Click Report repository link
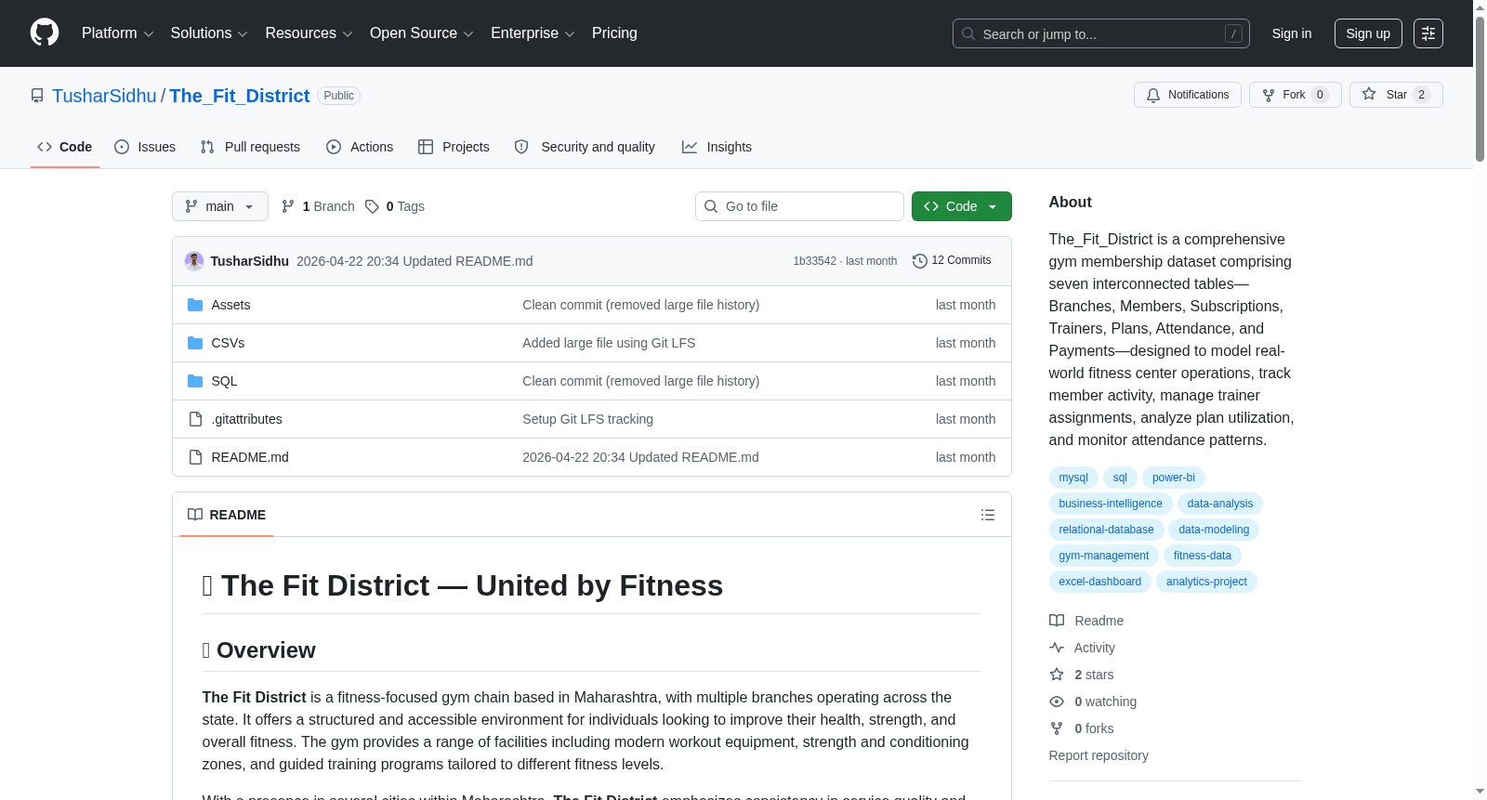The image size is (1487, 800). point(1099,755)
